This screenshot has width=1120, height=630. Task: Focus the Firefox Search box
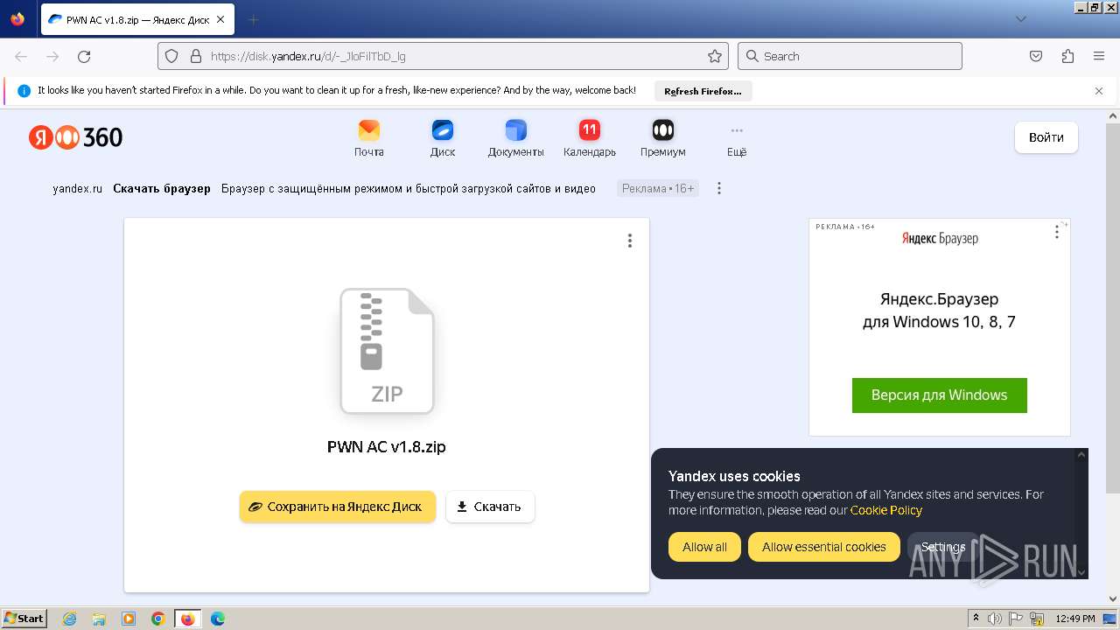pos(850,56)
